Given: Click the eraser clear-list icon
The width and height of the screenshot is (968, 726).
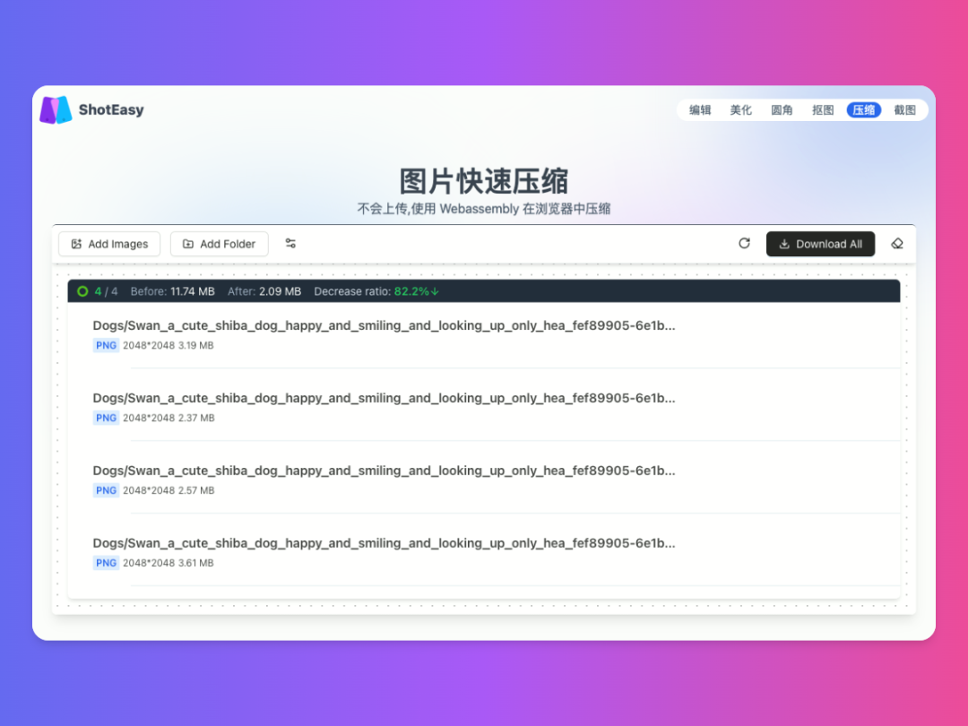Looking at the screenshot, I should pyautogui.click(x=897, y=243).
